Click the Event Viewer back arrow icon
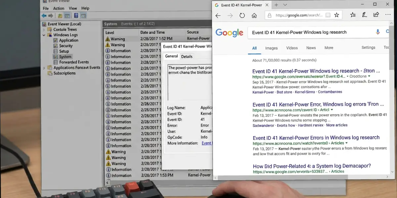This screenshot has height=198, width=397. (x=44, y=16)
